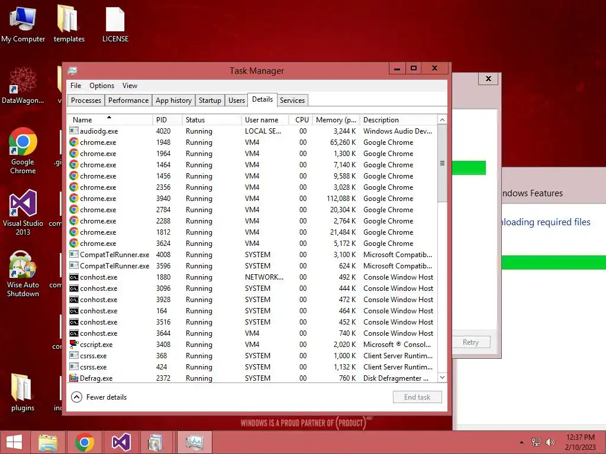Viewport: 606px width, 454px height.
Task: Switch to the Performance tab
Action: coord(128,100)
